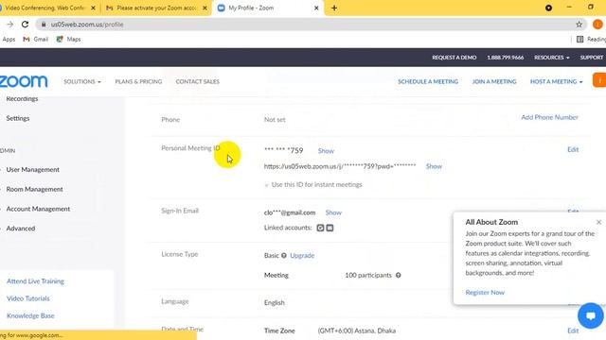The image size is (606, 340).
Task: Open the blue chat bubble widget
Action: pos(591,315)
